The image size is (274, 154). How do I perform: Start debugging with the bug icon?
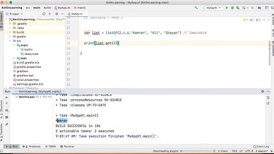pyautogui.click(x=232, y=8)
